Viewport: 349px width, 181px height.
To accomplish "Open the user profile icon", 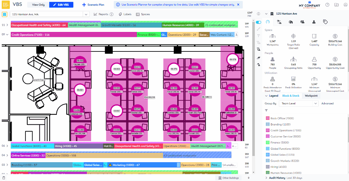I will [x=345, y=5].
